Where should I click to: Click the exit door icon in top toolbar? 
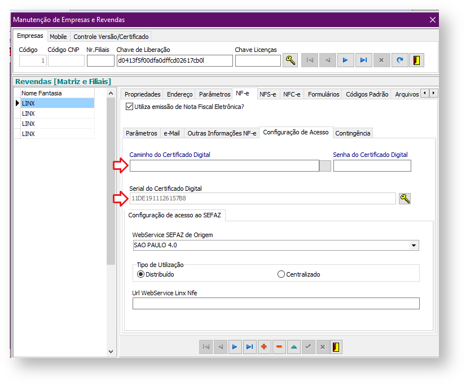click(x=417, y=60)
